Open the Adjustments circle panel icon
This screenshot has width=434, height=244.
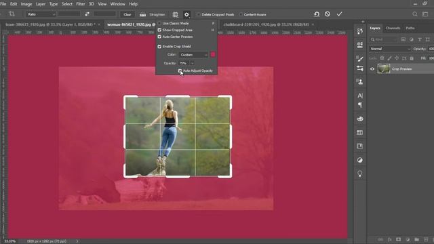pos(360,160)
